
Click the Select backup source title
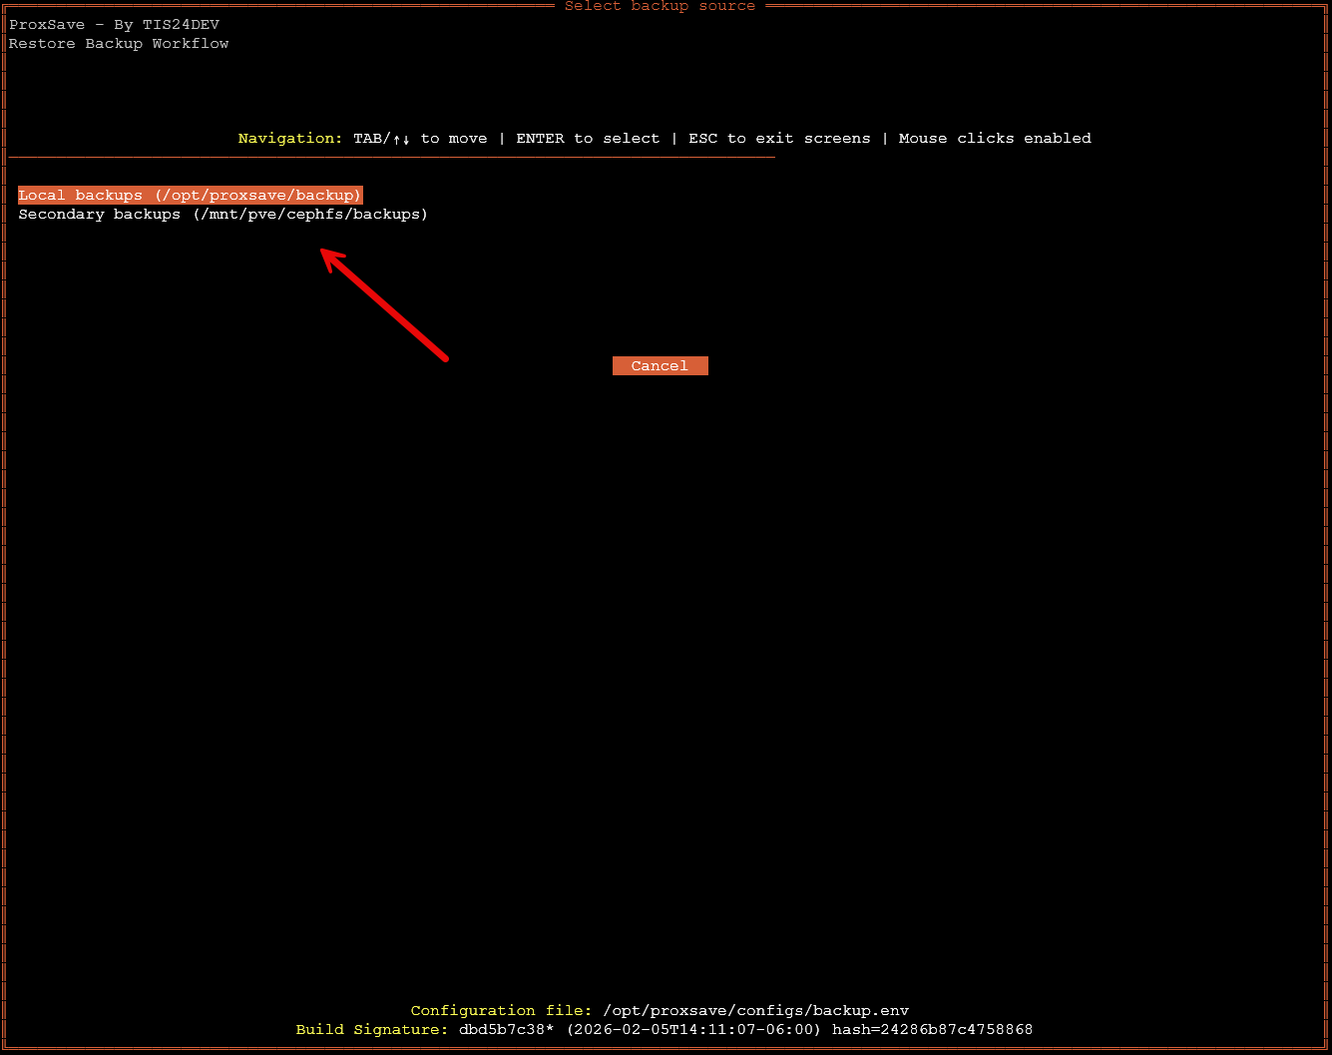point(660,7)
